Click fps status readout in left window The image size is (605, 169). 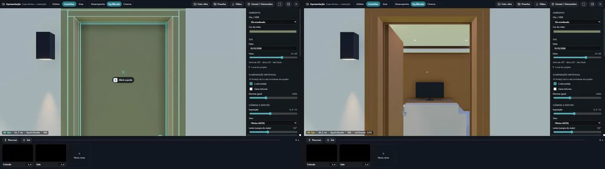click(x=25, y=133)
